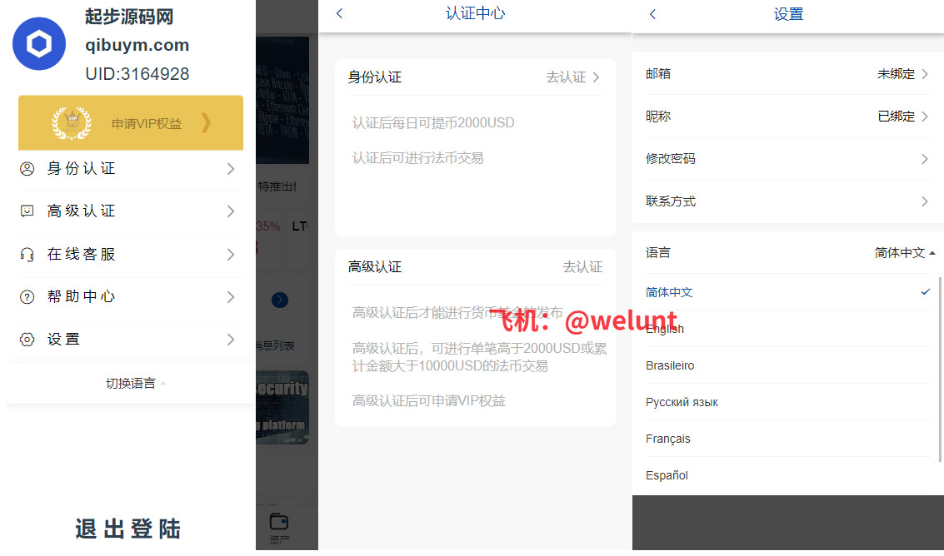This screenshot has height=556, width=944.
Task: Open the 邮箱 setting row
Action: pos(787,73)
